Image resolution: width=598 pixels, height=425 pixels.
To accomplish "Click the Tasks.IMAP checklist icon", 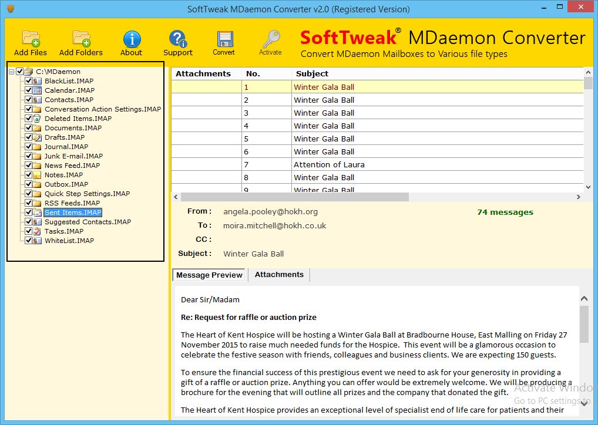I will point(37,231).
